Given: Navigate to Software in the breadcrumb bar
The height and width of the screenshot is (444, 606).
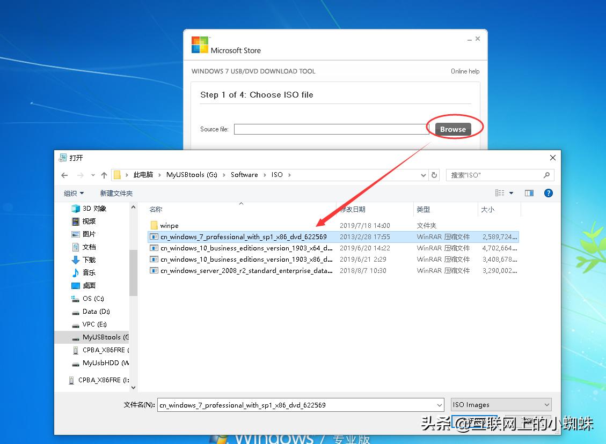Looking at the screenshot, I should (x=244, y=175).
